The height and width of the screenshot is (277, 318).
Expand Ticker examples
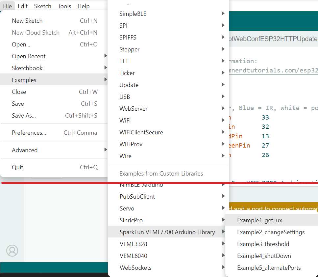[168, 73]
